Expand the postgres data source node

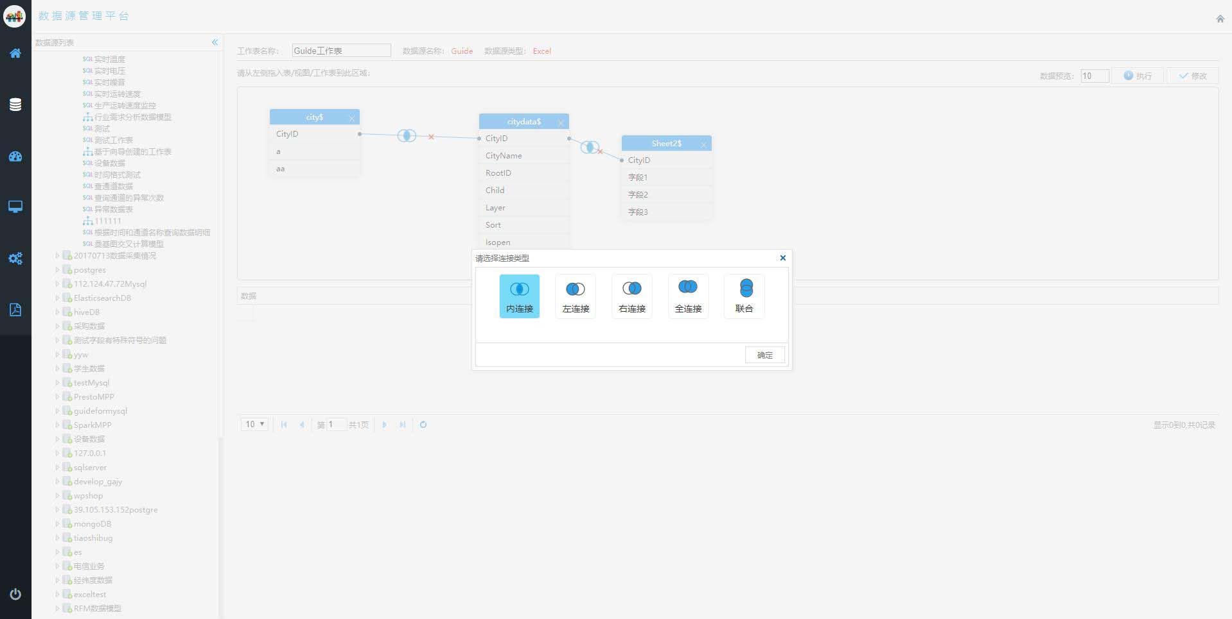pyautogui.click(x=57, y=270)
